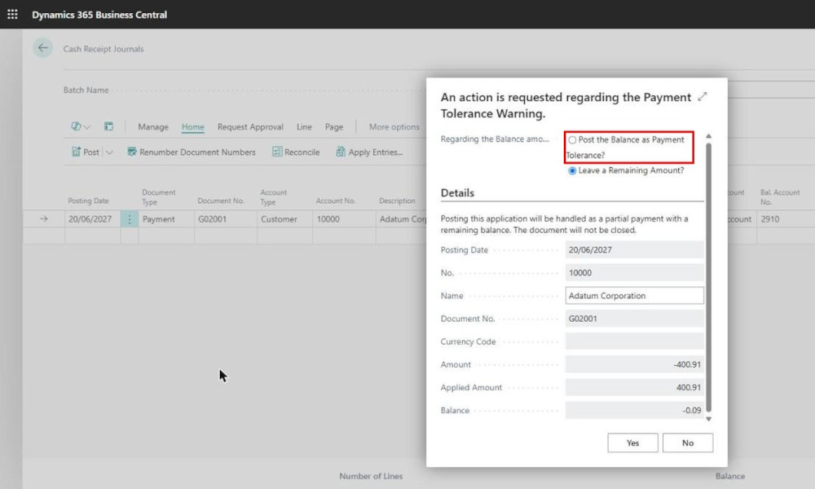Click the No. field 10000 in dialog
The height and width of the screenshot is (489, 815).
click(635, 273)
